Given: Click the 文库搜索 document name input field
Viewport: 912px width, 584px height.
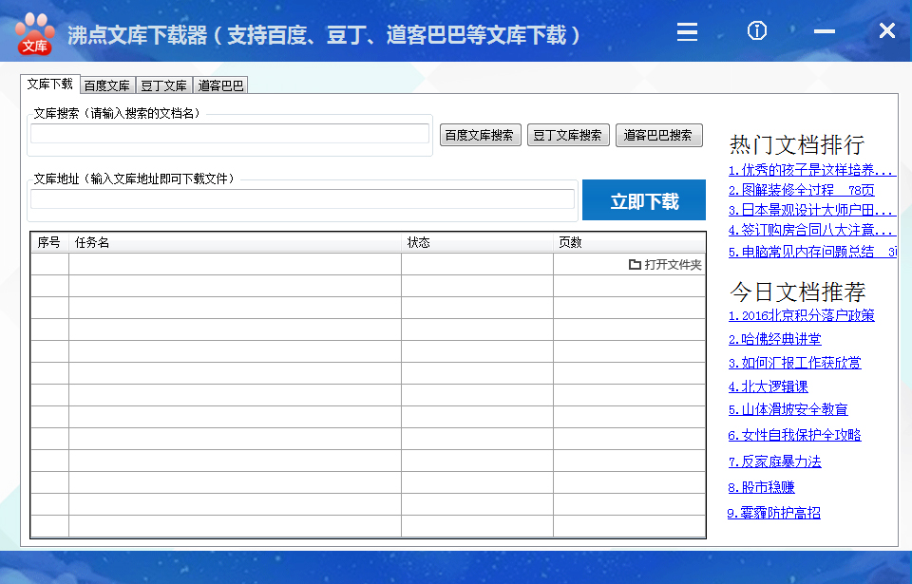Looking at the screenshot, I should (x=230, y=134).
